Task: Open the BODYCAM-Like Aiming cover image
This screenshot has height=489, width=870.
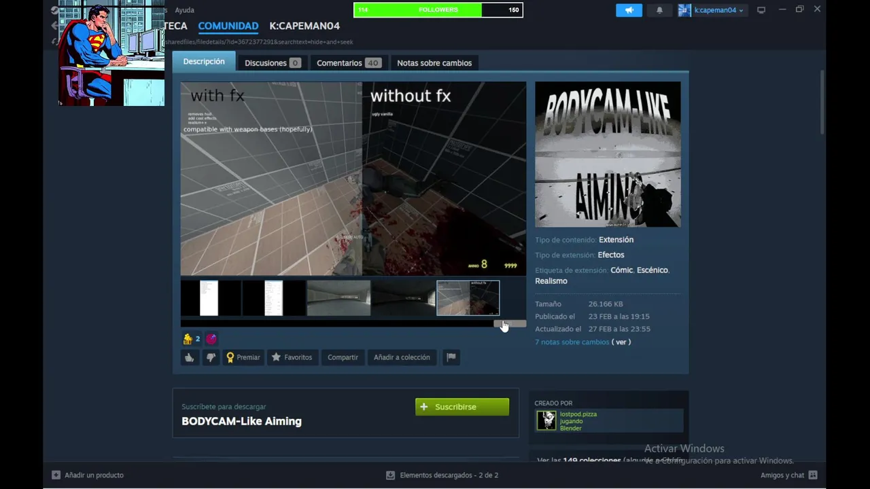Action: click(608, 154)
